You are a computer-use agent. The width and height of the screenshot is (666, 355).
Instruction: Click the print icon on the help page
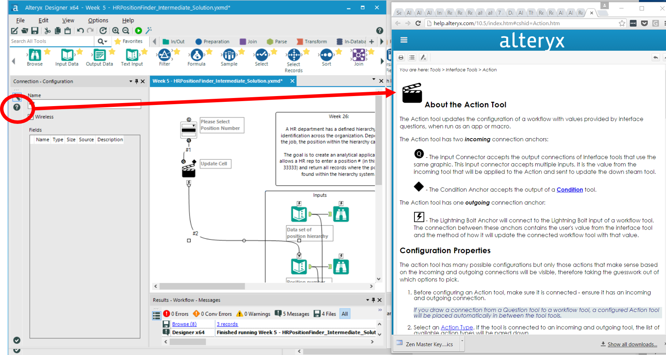point(401,57)
